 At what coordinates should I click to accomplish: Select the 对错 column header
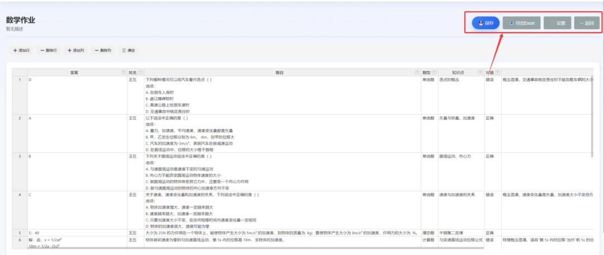[493, 72]
